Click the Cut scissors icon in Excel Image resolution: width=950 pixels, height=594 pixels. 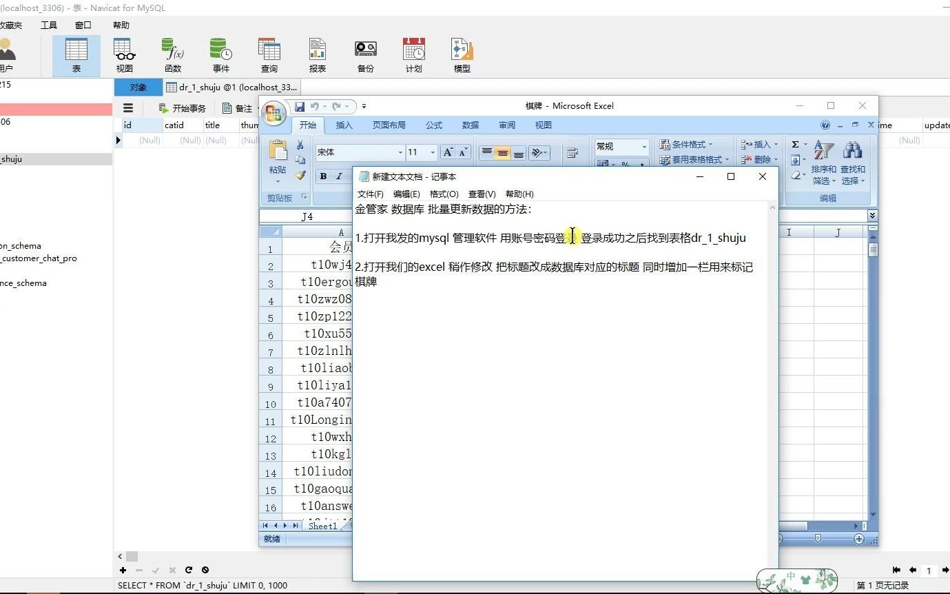(300, 145)
